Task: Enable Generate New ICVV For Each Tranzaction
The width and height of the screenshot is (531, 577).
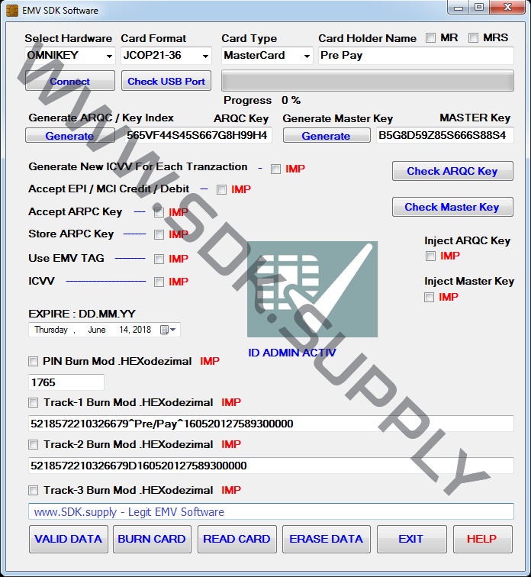Action: (x=275, y=169)
